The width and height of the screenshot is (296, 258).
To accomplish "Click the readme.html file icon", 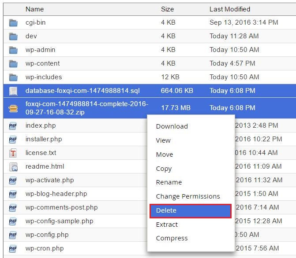I will pos(13,167).
